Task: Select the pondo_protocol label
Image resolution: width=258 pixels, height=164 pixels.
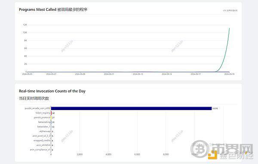Action: point(42,117)
